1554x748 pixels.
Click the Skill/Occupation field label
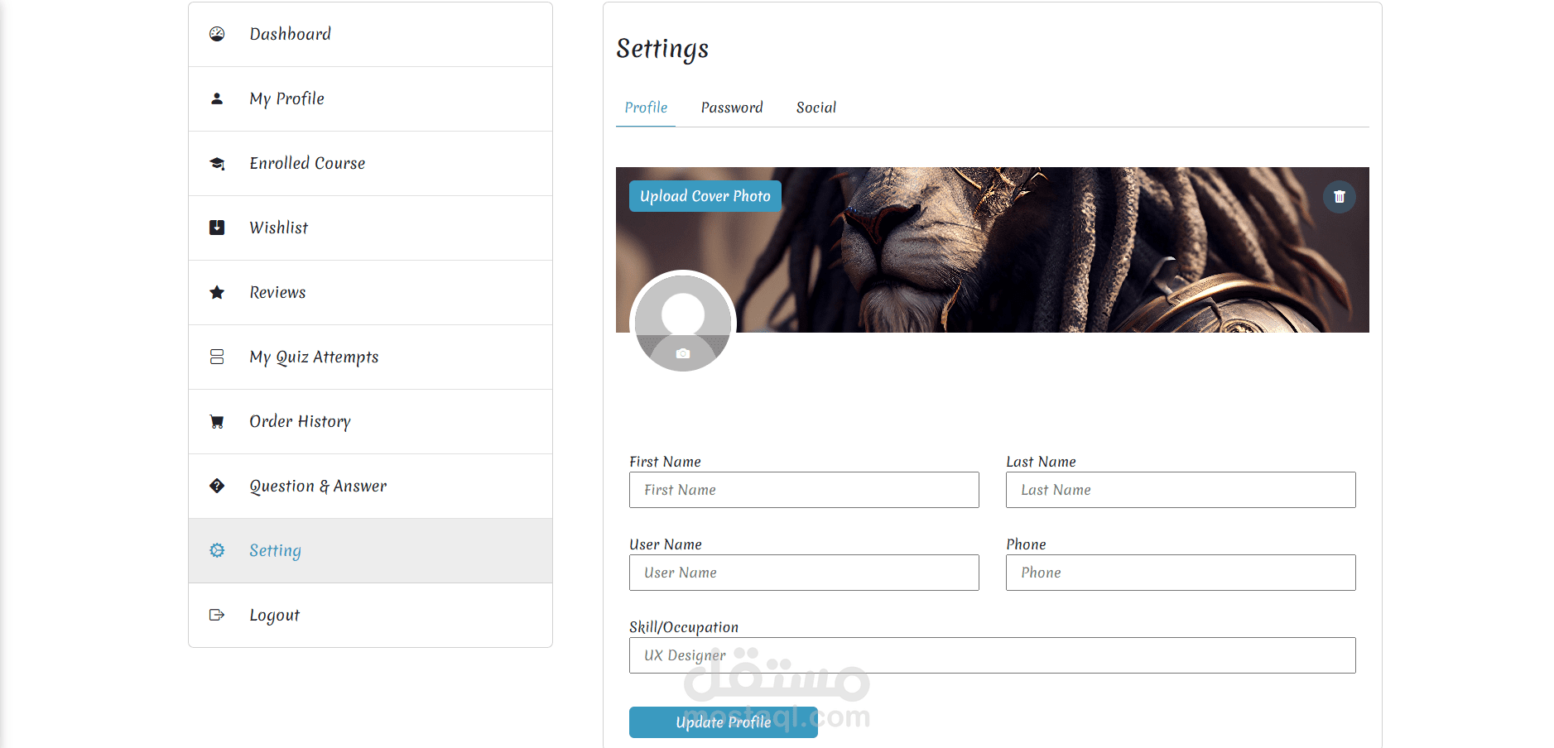point(684,627)
